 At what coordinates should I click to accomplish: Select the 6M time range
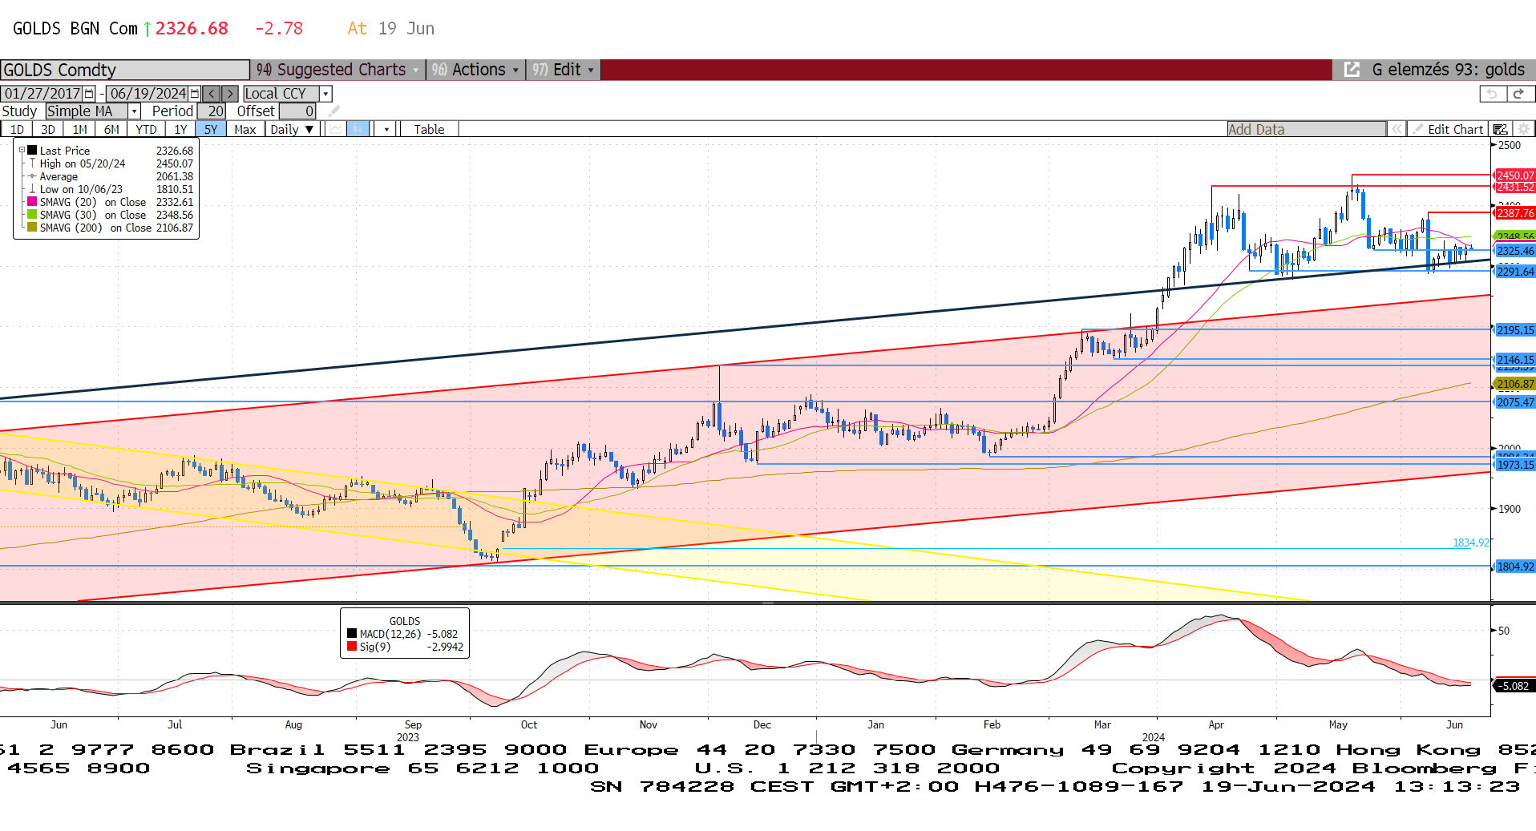[x=111, y=129]
